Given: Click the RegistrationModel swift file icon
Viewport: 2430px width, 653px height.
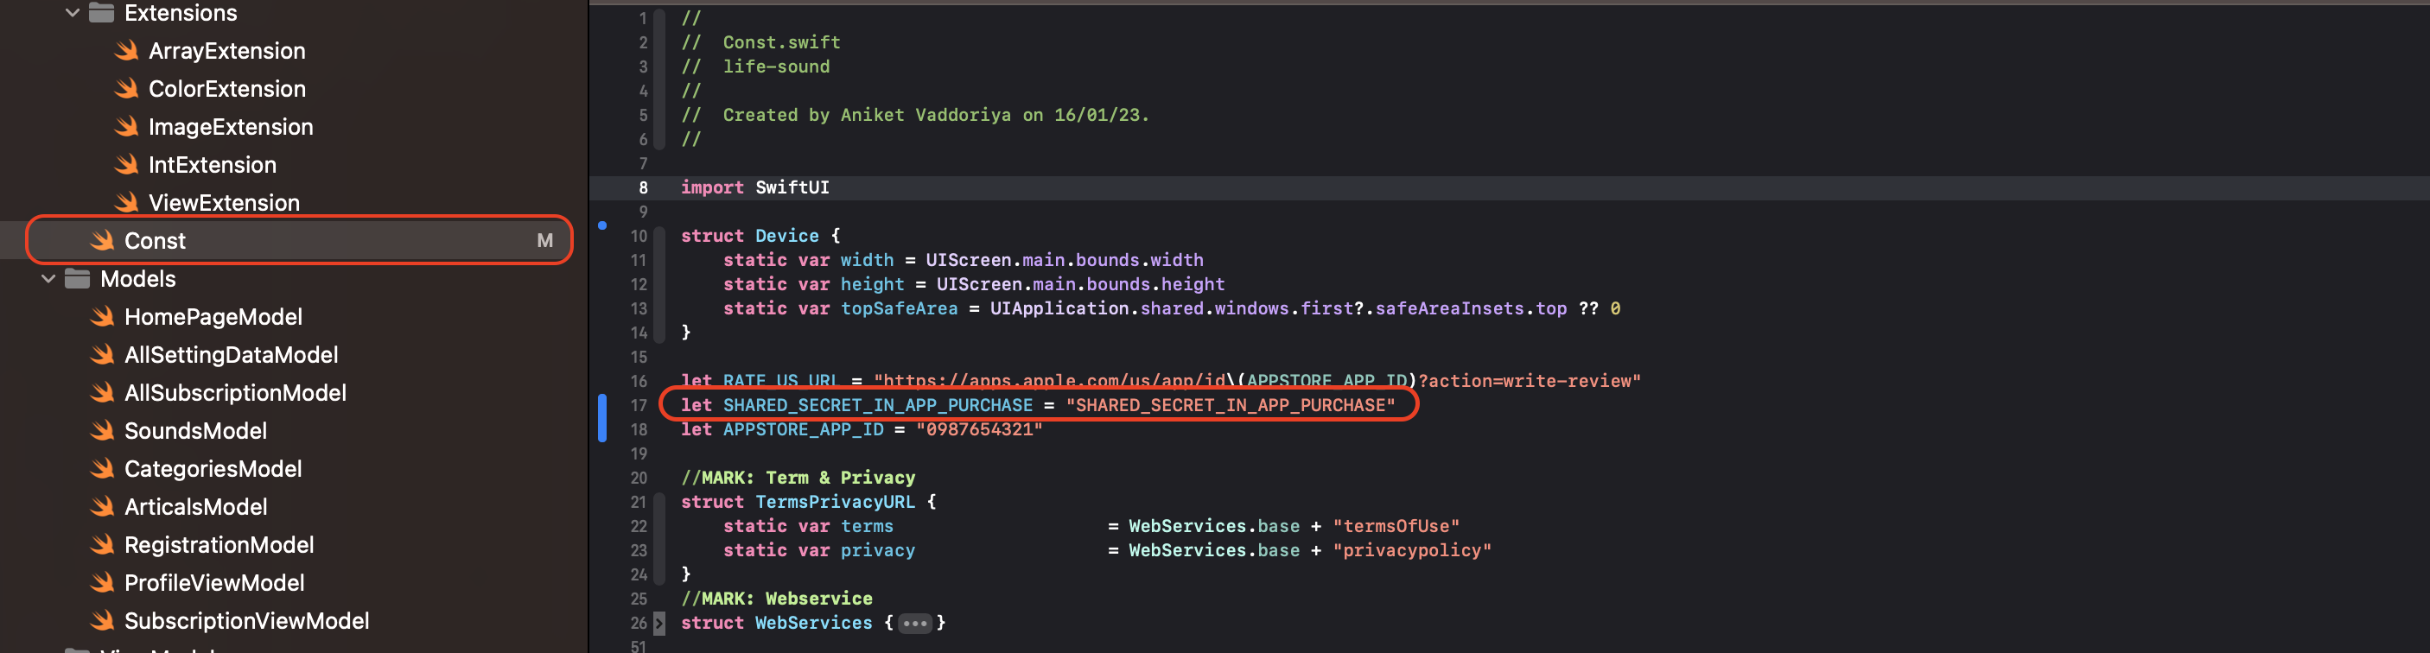Looking at the screenshot, I should pyautogui.click(x=102, y=545).
